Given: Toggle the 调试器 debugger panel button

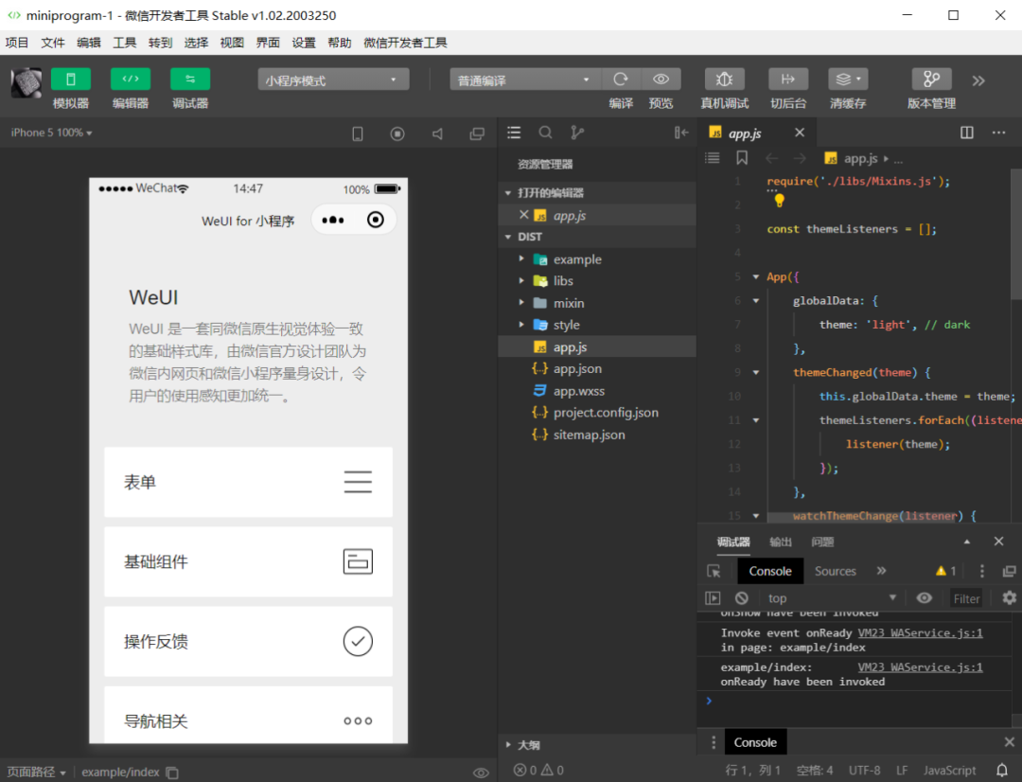Looking at the screenshot, I should 189,80.
